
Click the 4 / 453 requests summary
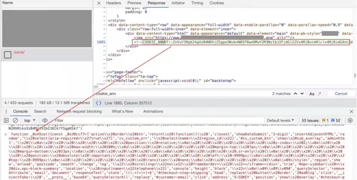18,103
